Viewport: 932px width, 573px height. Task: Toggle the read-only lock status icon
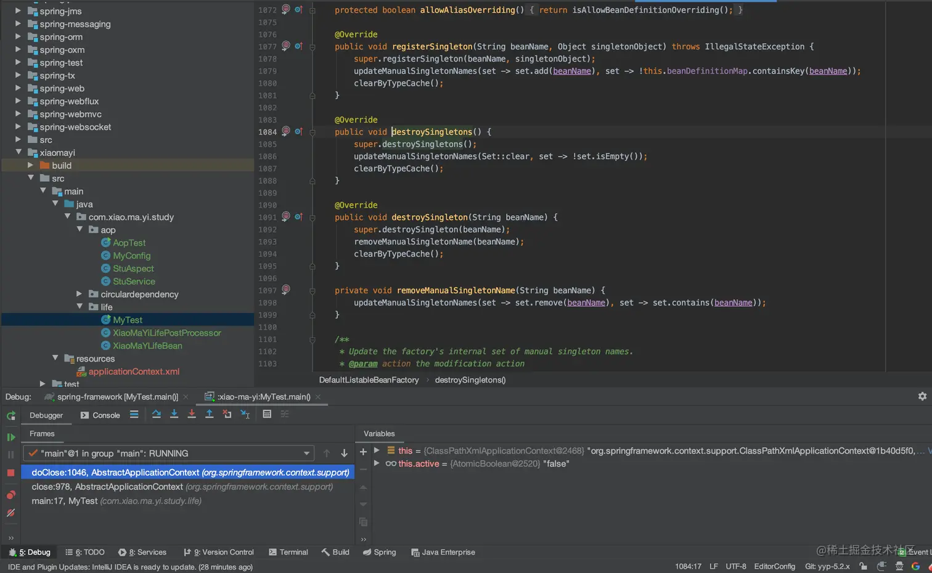pyautogui.click(x=863, y=566)
